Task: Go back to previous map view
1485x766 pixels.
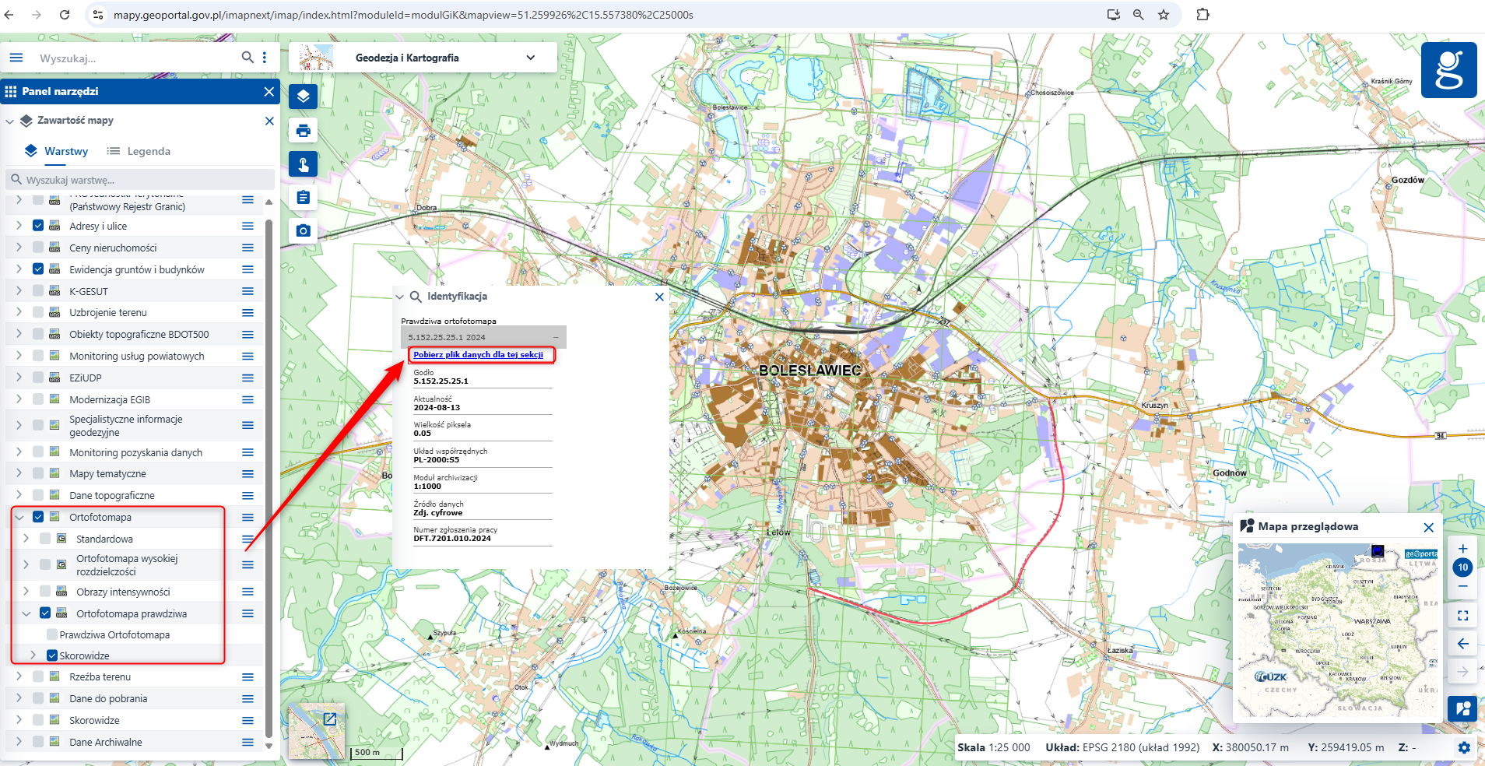Action: [1462, 644]
